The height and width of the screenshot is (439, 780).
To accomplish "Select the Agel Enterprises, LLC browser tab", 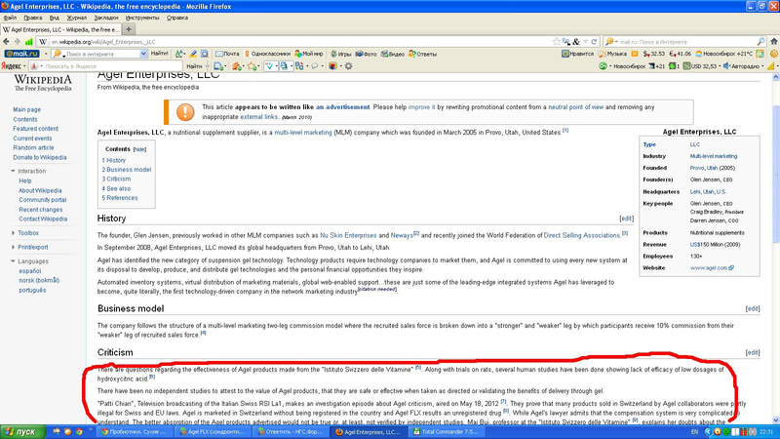I will [60, 29].
